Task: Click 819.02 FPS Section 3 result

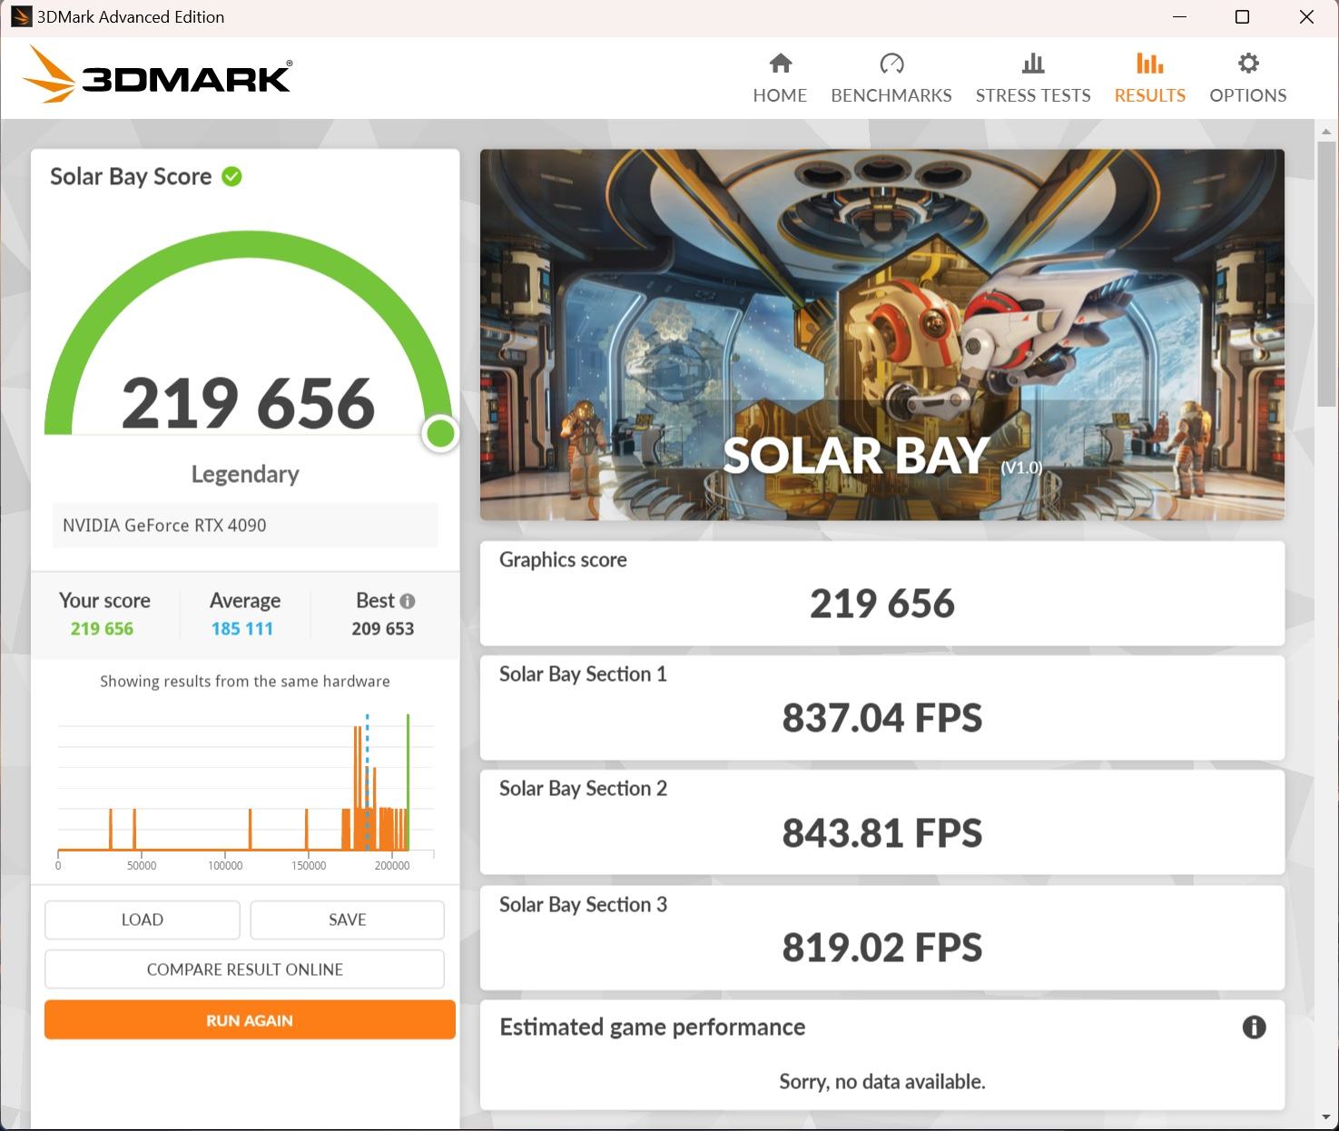Action: (882, 948)
